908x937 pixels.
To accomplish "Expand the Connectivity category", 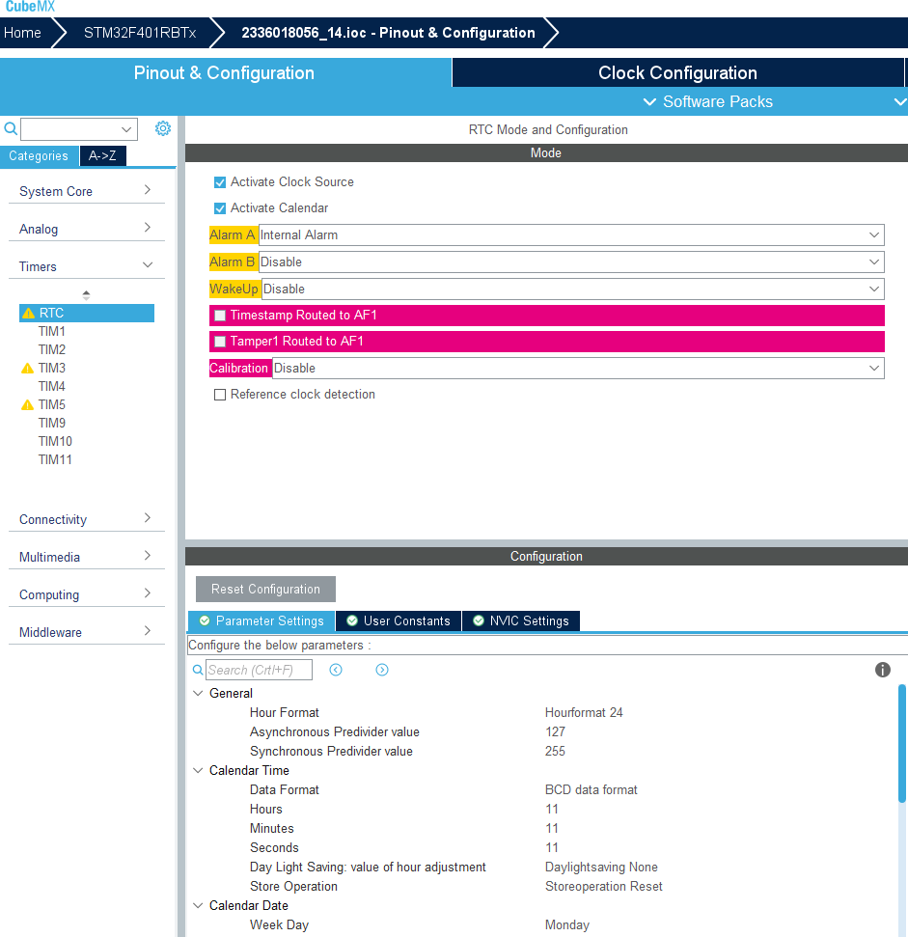I will coord(87,519).
